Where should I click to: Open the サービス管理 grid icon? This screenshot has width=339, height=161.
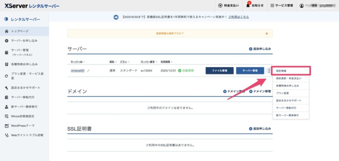(272, 6)
